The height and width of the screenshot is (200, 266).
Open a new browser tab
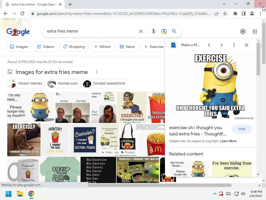pyautogui.click(x=70, y=4)
